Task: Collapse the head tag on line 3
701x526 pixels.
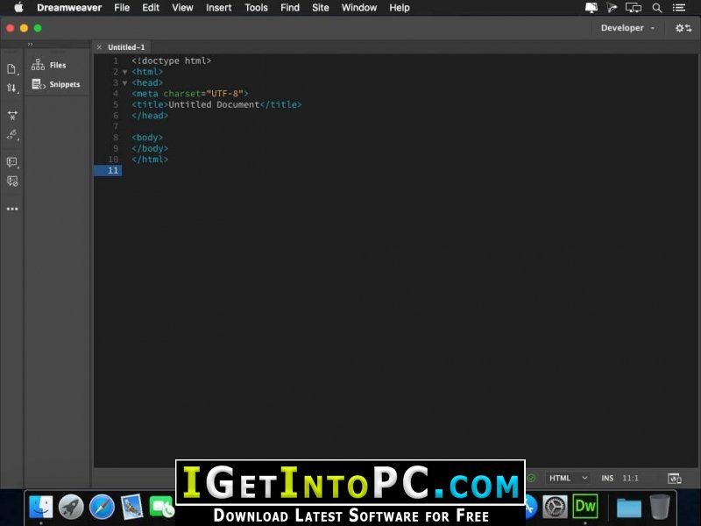Action: click(x=124, y=82)
